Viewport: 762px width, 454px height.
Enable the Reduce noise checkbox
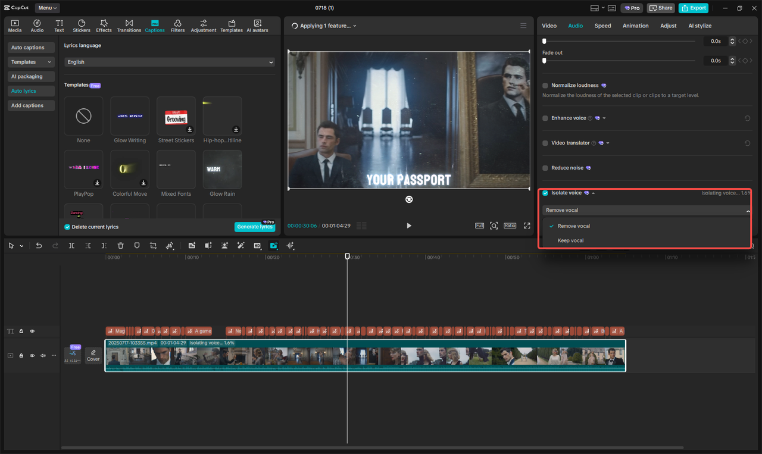545,168
